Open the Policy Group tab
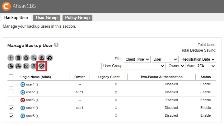Viewport: 224px width, 126px height. (x=77, y=18)
